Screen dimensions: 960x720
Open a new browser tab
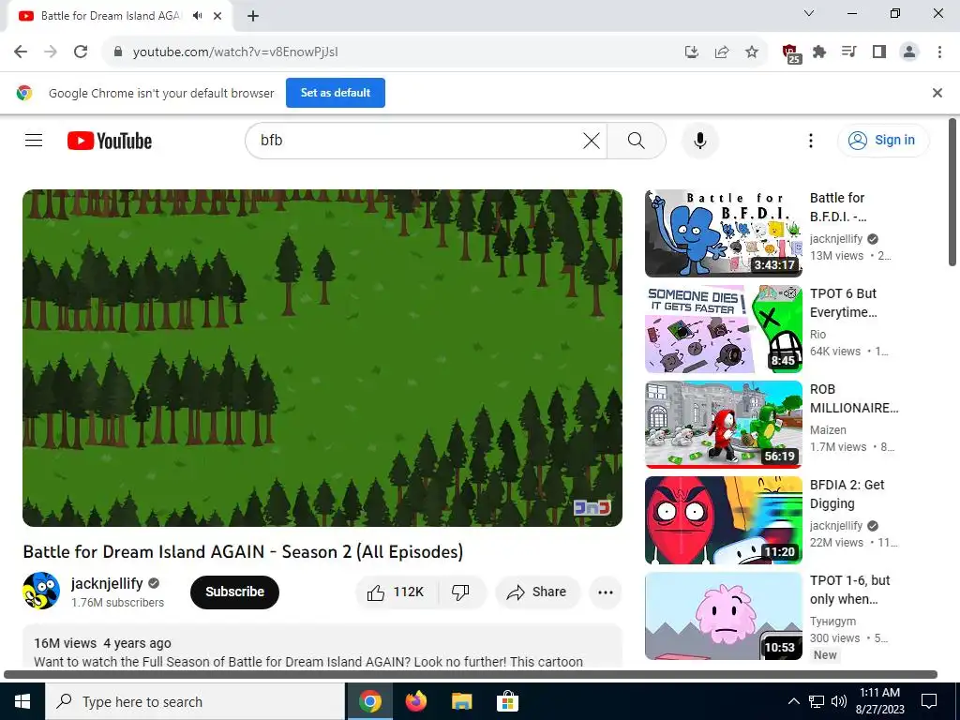coord(253,16)
